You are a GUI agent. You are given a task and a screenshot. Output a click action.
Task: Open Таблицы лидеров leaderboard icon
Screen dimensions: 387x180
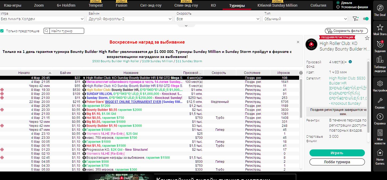(x=380, y=64)
